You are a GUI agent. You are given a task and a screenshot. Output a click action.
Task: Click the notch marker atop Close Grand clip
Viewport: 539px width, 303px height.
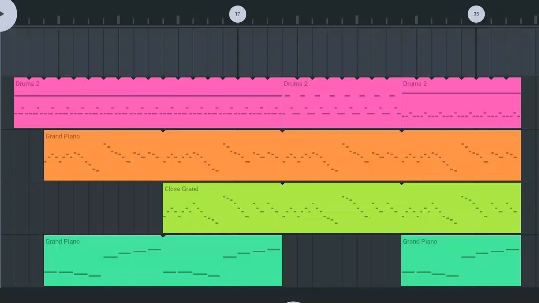point(283,184)
